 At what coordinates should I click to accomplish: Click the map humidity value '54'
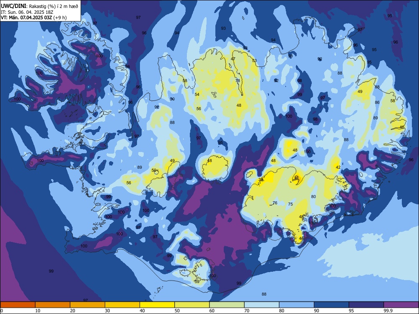(197, 95)
